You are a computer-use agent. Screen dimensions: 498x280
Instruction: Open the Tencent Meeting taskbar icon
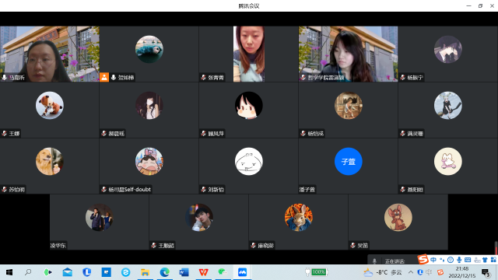[x=242, y=272]
